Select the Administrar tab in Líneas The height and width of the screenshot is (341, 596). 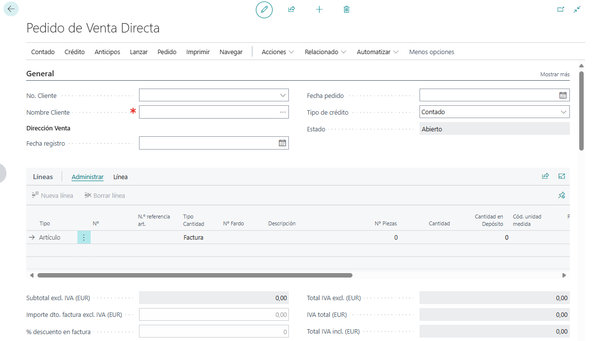coord(87,177)
